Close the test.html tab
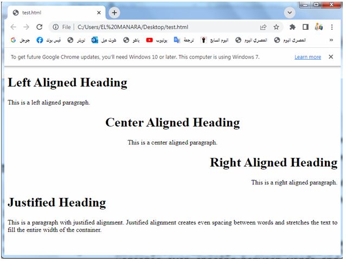This screenshot has height=262, width=346. (x=99, y=13)
